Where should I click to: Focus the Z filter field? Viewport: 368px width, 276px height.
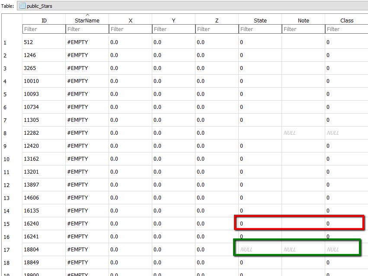tap(217, 29)
